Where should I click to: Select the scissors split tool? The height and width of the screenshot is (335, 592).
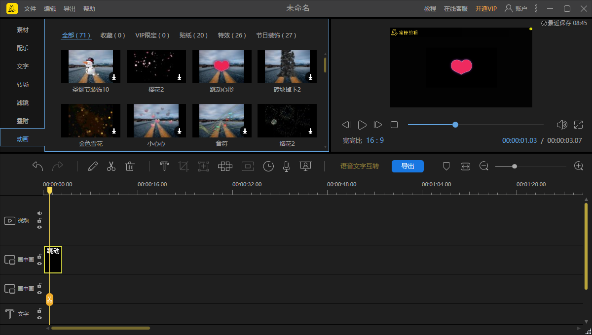tap(111, 167)
